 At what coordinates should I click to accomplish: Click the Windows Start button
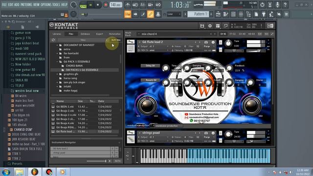(6, 172)
